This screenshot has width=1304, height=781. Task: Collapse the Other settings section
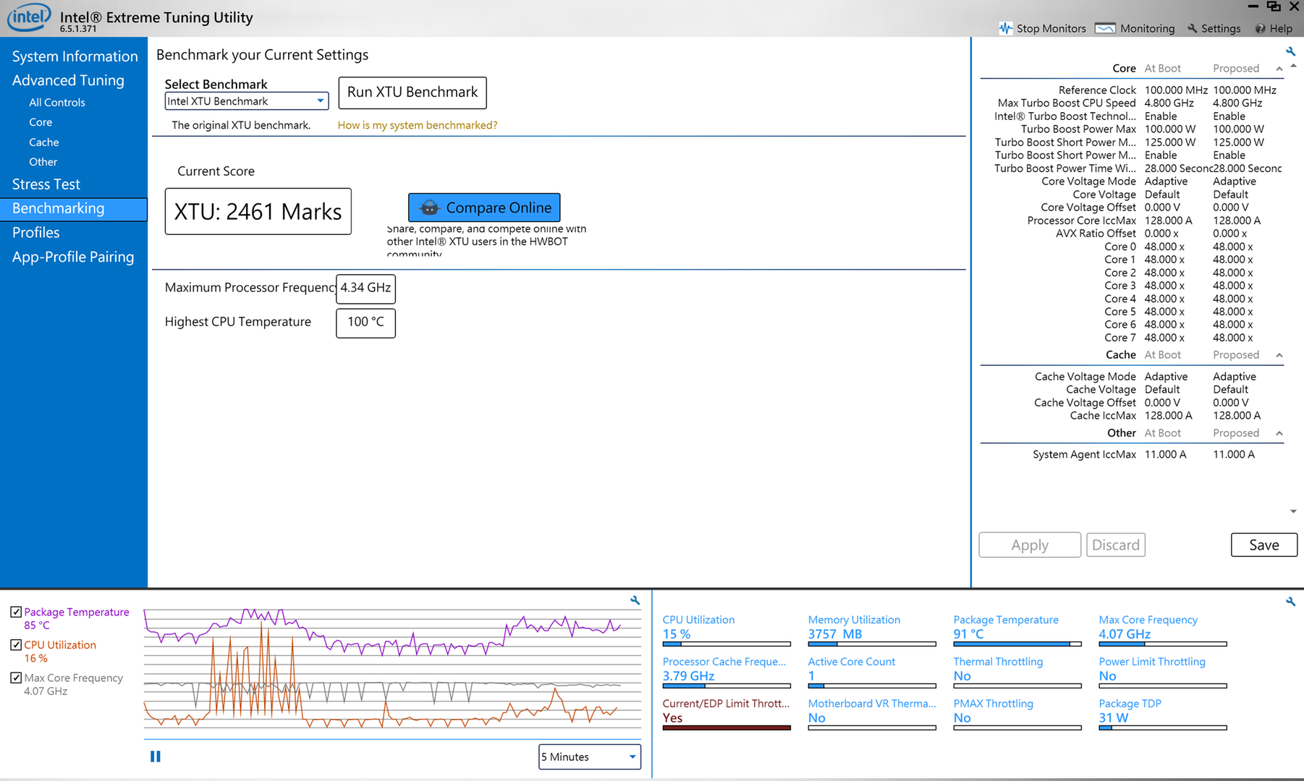(x=1279, y=433)
